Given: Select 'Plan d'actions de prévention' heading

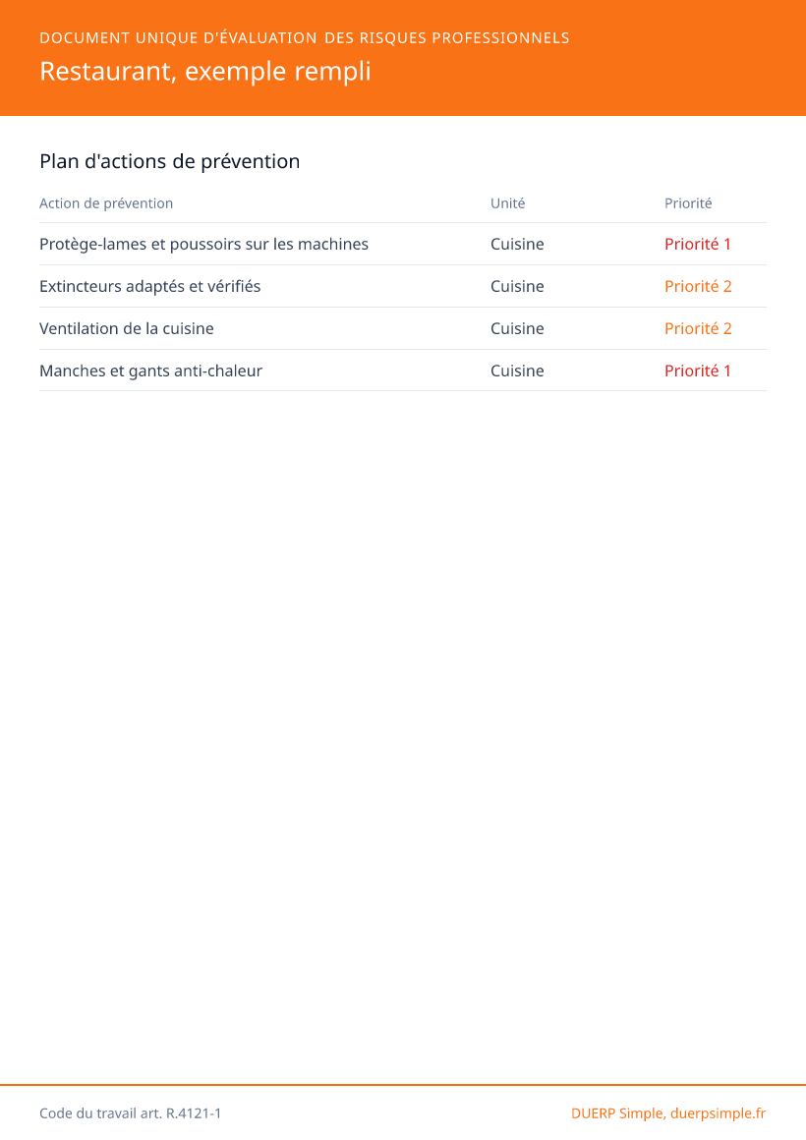Looking at the screenshot, I should tap(169, 161).
